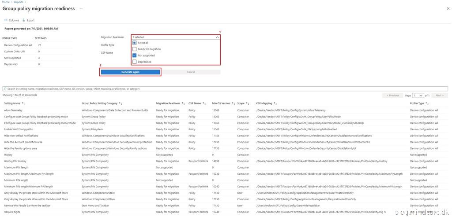Screen dimensions: 452x217
Task: Navigate to Reports breadcrumb link
Action: click(19, 2)
